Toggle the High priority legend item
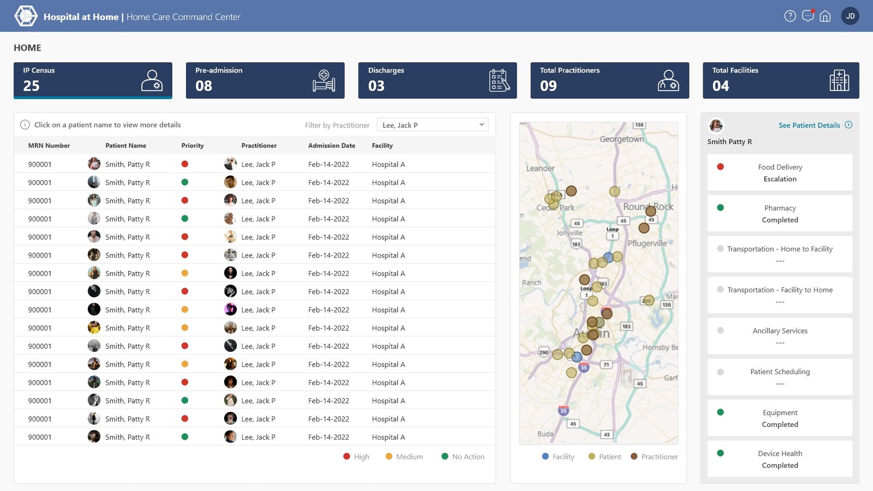873x491 pixels. (x=356, y=457)
